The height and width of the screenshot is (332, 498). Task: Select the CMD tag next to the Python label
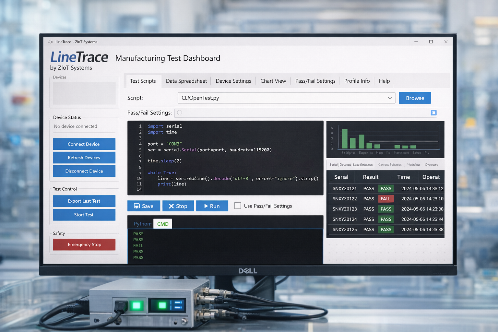[162, 223]
